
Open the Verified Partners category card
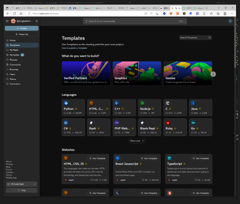click(86, 73)
